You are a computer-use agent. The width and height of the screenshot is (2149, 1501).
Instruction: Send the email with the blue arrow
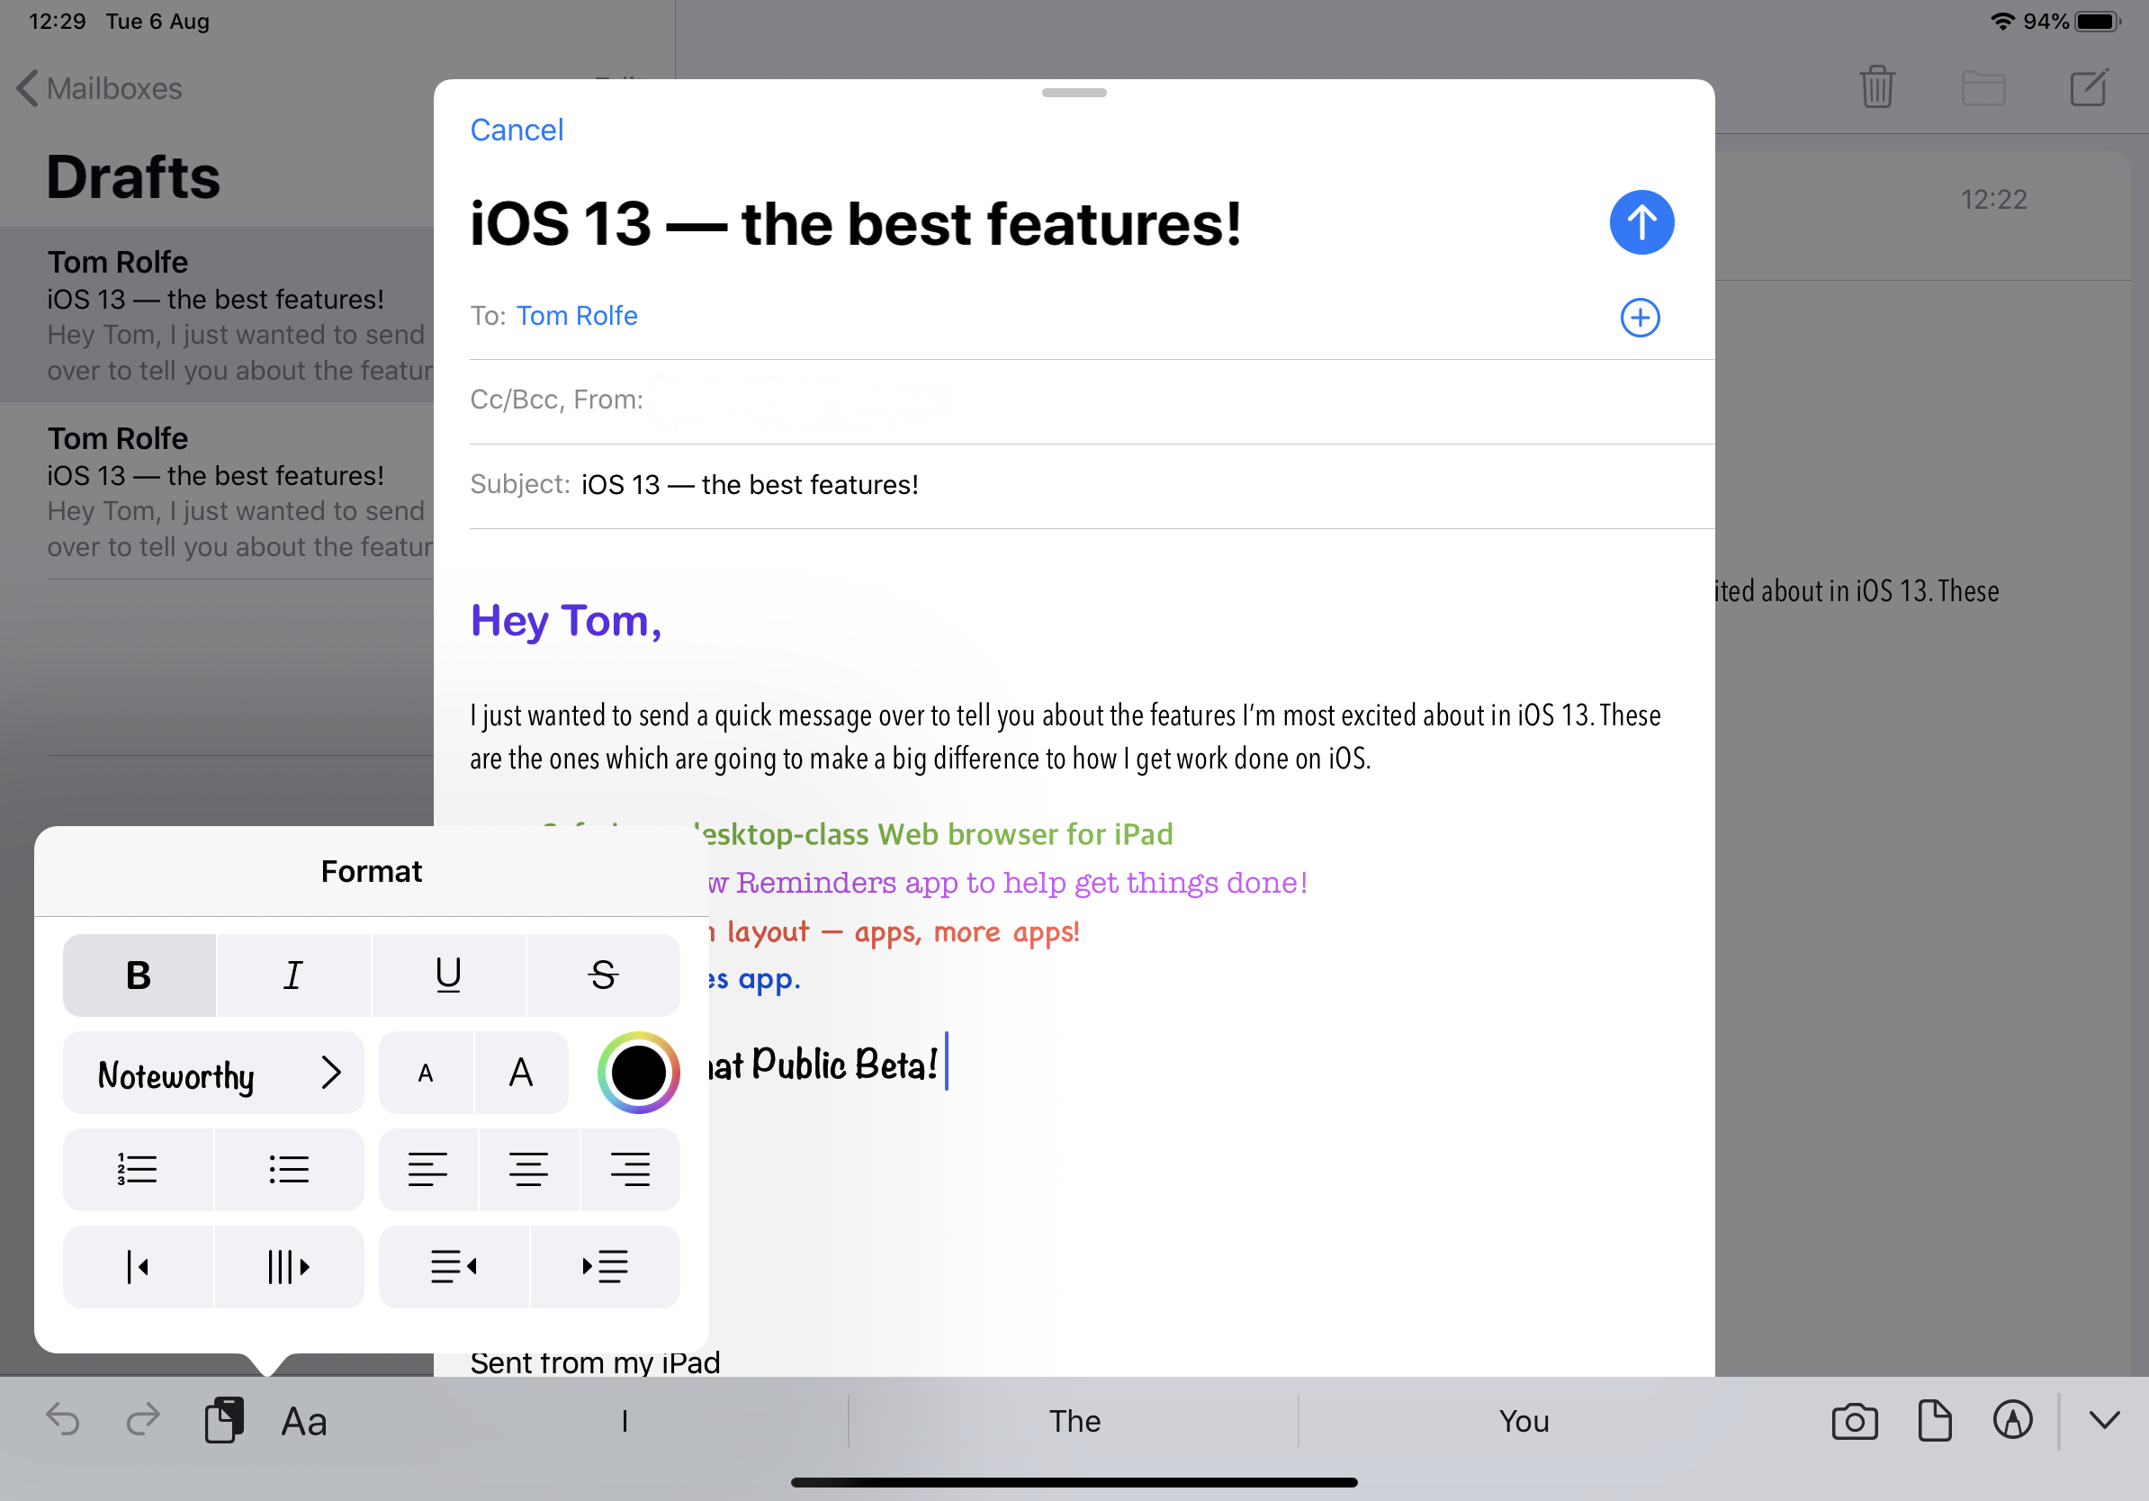(x=1641, y=221)
